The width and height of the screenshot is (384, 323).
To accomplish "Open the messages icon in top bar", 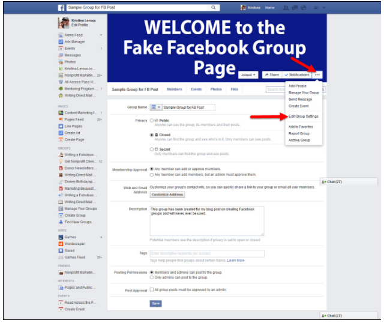I will point(295,8).
